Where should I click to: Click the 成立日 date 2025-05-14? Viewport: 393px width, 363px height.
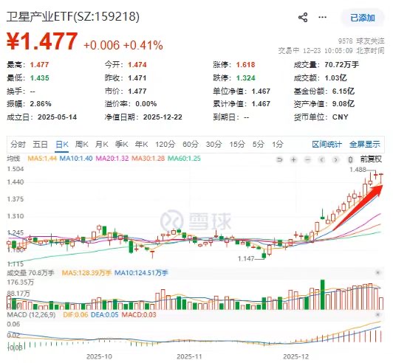click(x=57, y=117)
